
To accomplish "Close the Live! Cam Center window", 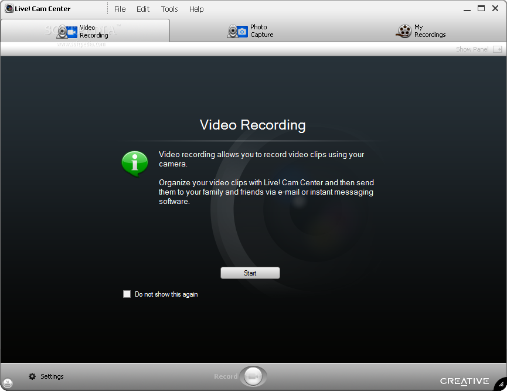I will coord(495,8).
